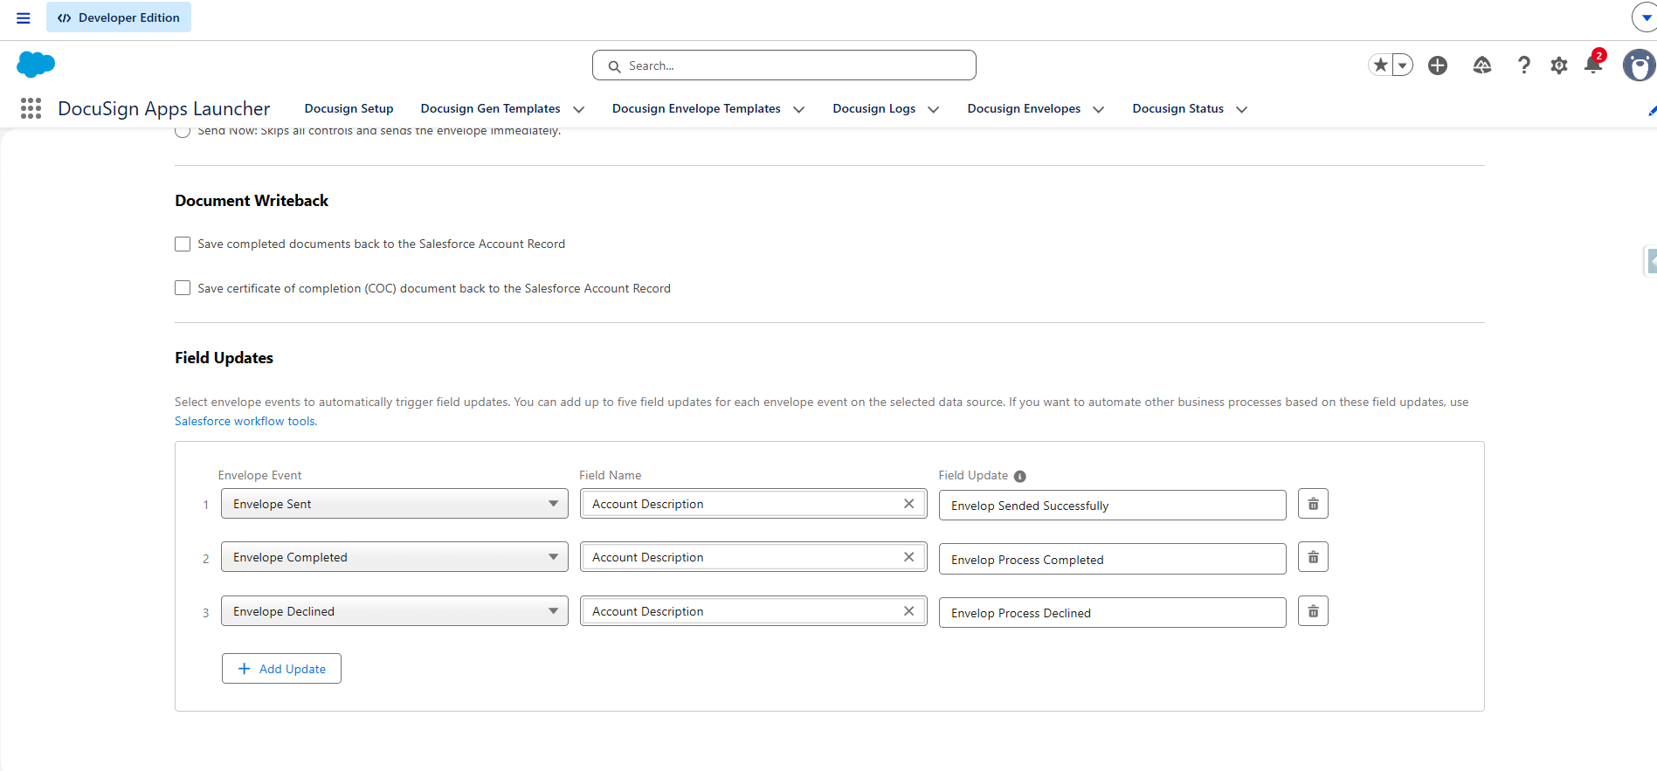Viewport: 1657px width, 771px height.
Task: Open the hamburger menu icon
Action: click(x=24, y=17)
